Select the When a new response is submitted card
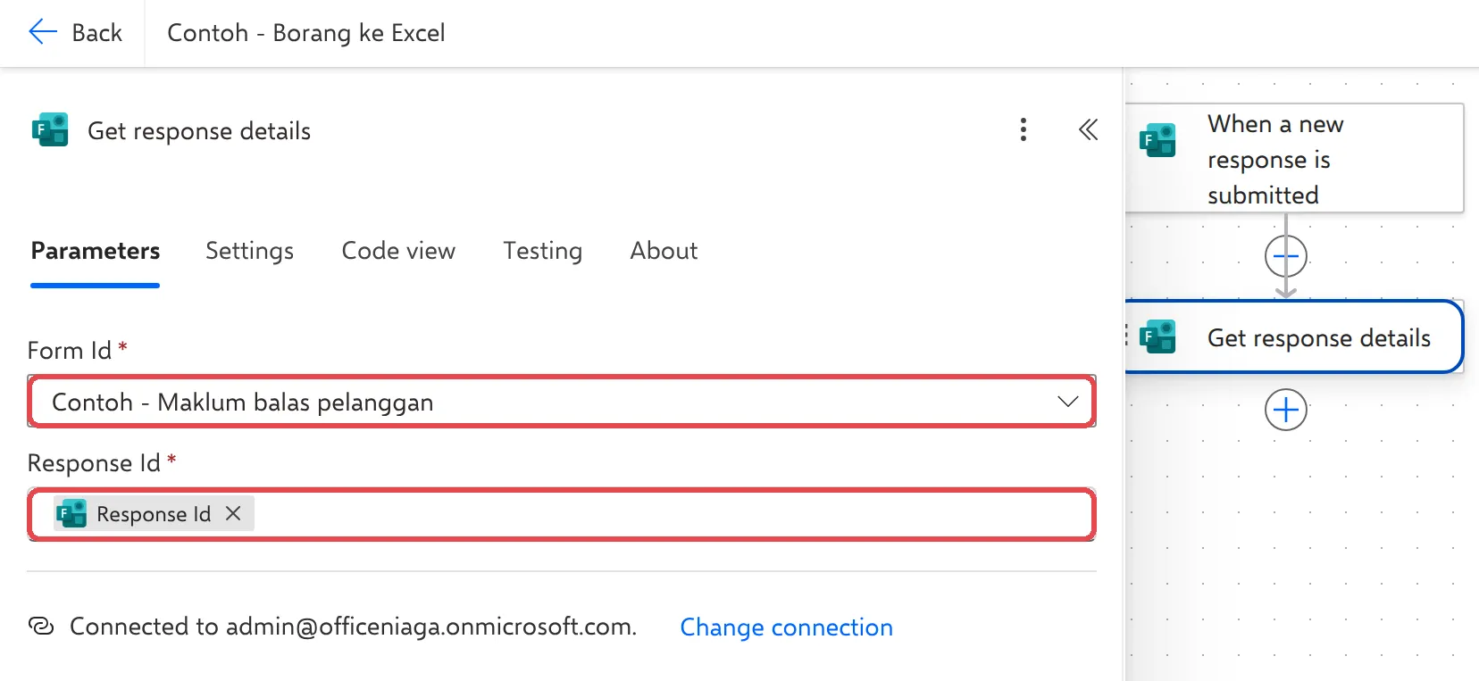 pyautogui.click(x=1293, y=158)
